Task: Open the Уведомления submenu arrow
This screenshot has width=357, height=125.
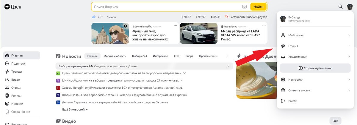Action: tap(349, 56)
